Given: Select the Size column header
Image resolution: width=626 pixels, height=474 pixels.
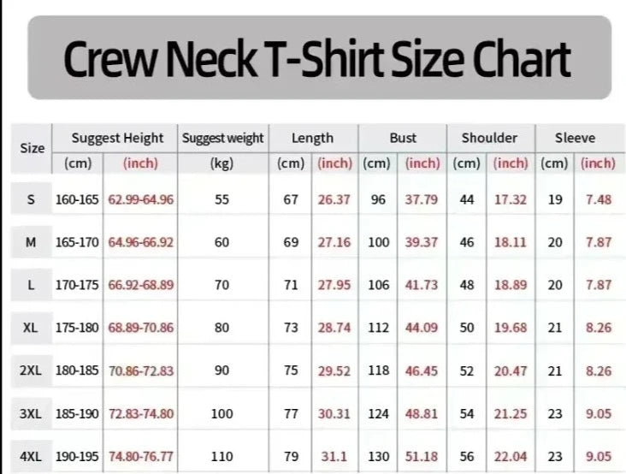Looking at the screenshot, I should [32, 148].
